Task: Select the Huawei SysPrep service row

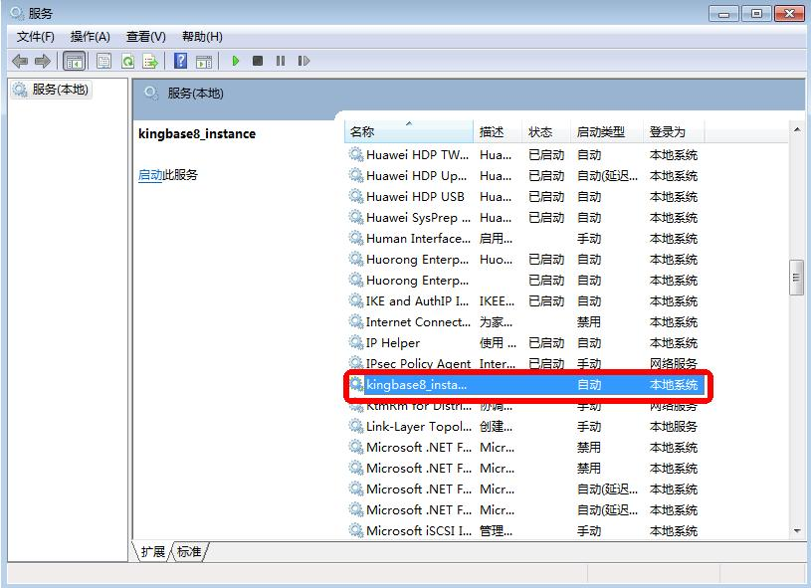Action: point(525,217)
